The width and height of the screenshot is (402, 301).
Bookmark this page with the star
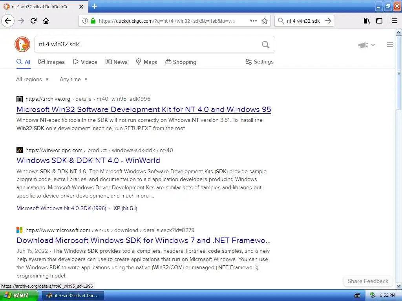pos(265,21)
